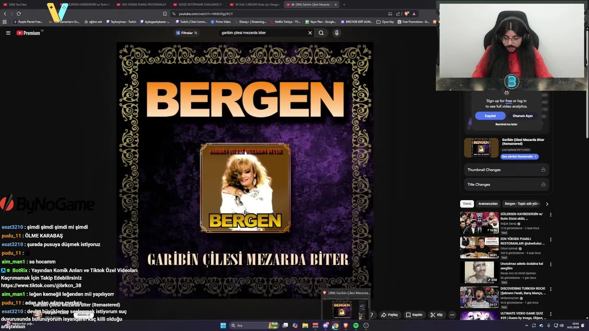Click the lock icon on Title Changes
Viewport: 589px width, 331px height.
pyautogui.click(x=543, y=184)
